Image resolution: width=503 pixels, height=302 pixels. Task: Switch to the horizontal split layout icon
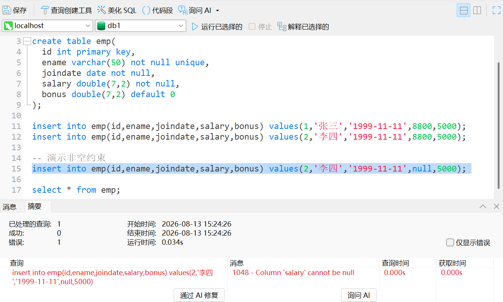[x=463, y=10]
